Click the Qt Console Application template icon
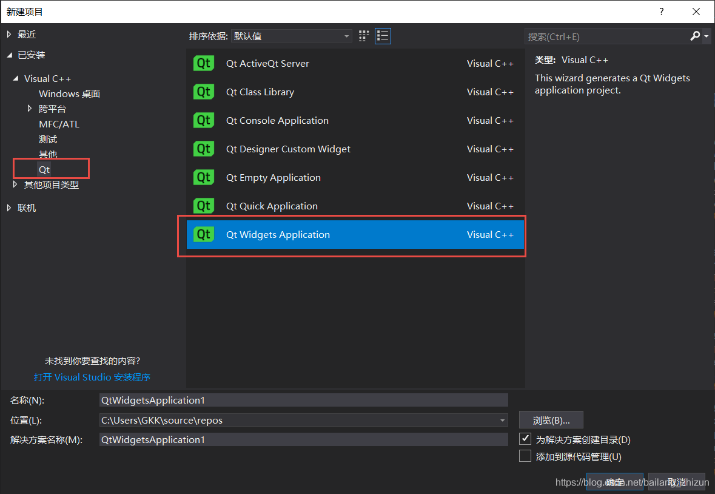 tap(203, 120)
